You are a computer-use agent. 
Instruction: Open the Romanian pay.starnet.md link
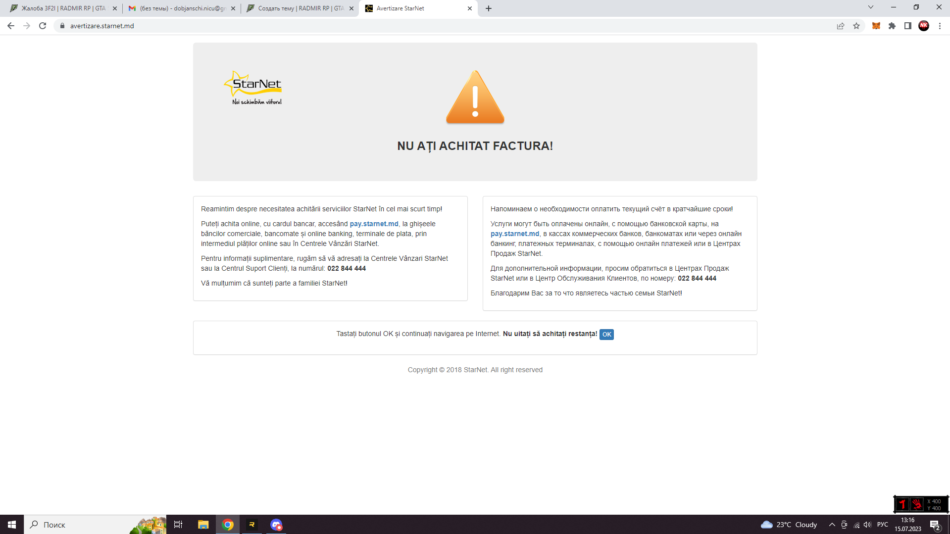pos(374,224)
